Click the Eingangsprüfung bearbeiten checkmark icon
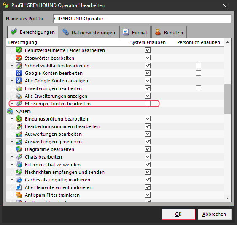237x225 pixels. [19, 119]
